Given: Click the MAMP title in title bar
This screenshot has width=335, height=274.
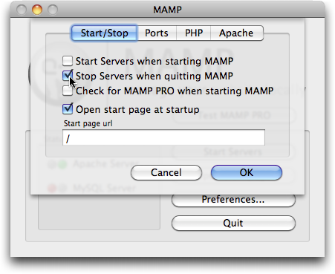Looking at the screenshot, I should pos(167,10).
